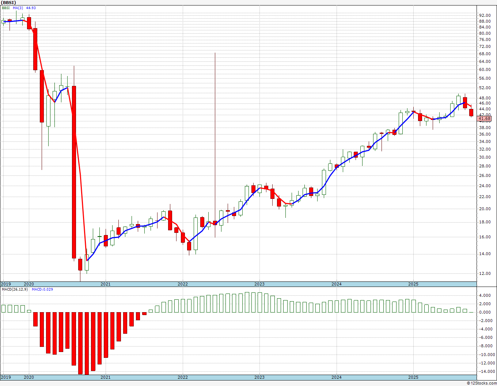Click 2024 on the MACD panel time axis
This screenshot has height=386, width=497.
pyautogui.click(x=337, y=377)
